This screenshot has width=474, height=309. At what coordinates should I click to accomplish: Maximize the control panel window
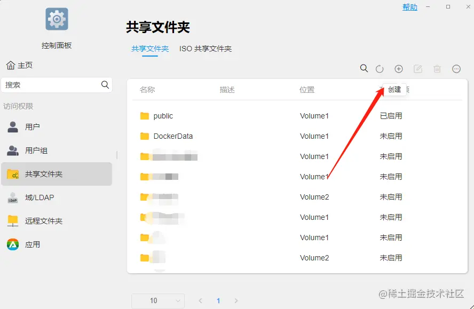tap(448, 6)
